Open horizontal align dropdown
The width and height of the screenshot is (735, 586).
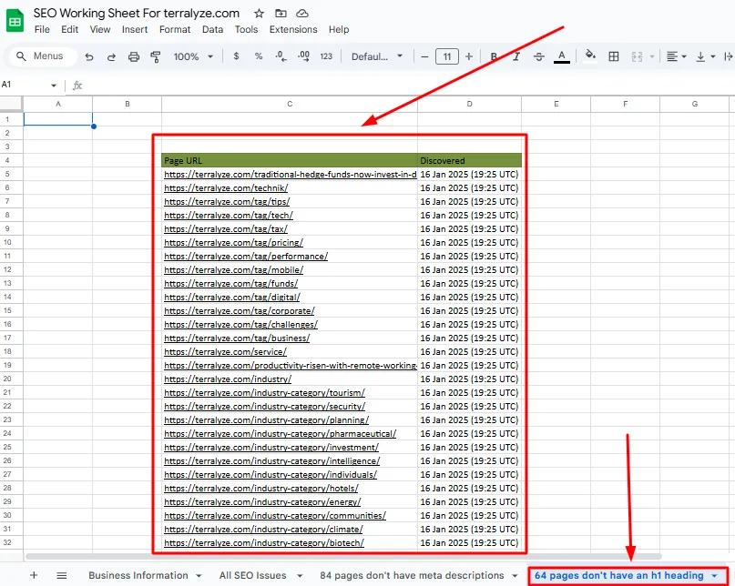(677, 56)
